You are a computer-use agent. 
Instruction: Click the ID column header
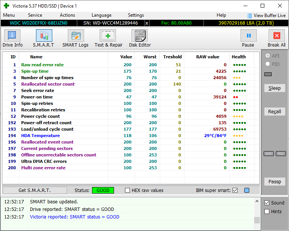click(13, 57)
